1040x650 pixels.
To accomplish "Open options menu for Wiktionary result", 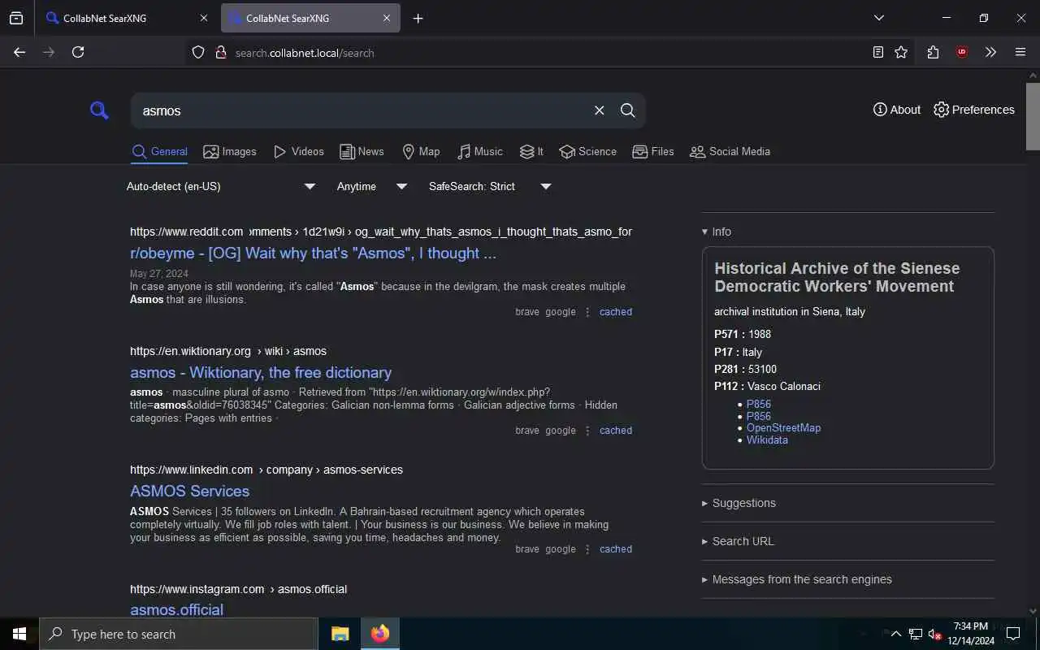I will coord(587,431).
